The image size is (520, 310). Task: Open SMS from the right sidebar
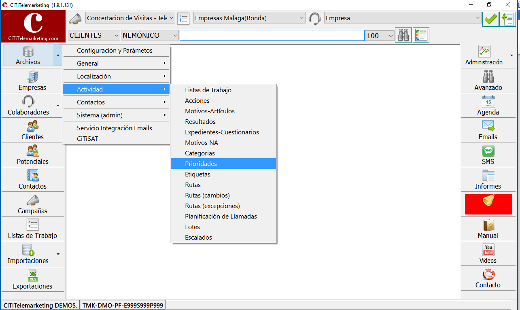tap(488, 155)
